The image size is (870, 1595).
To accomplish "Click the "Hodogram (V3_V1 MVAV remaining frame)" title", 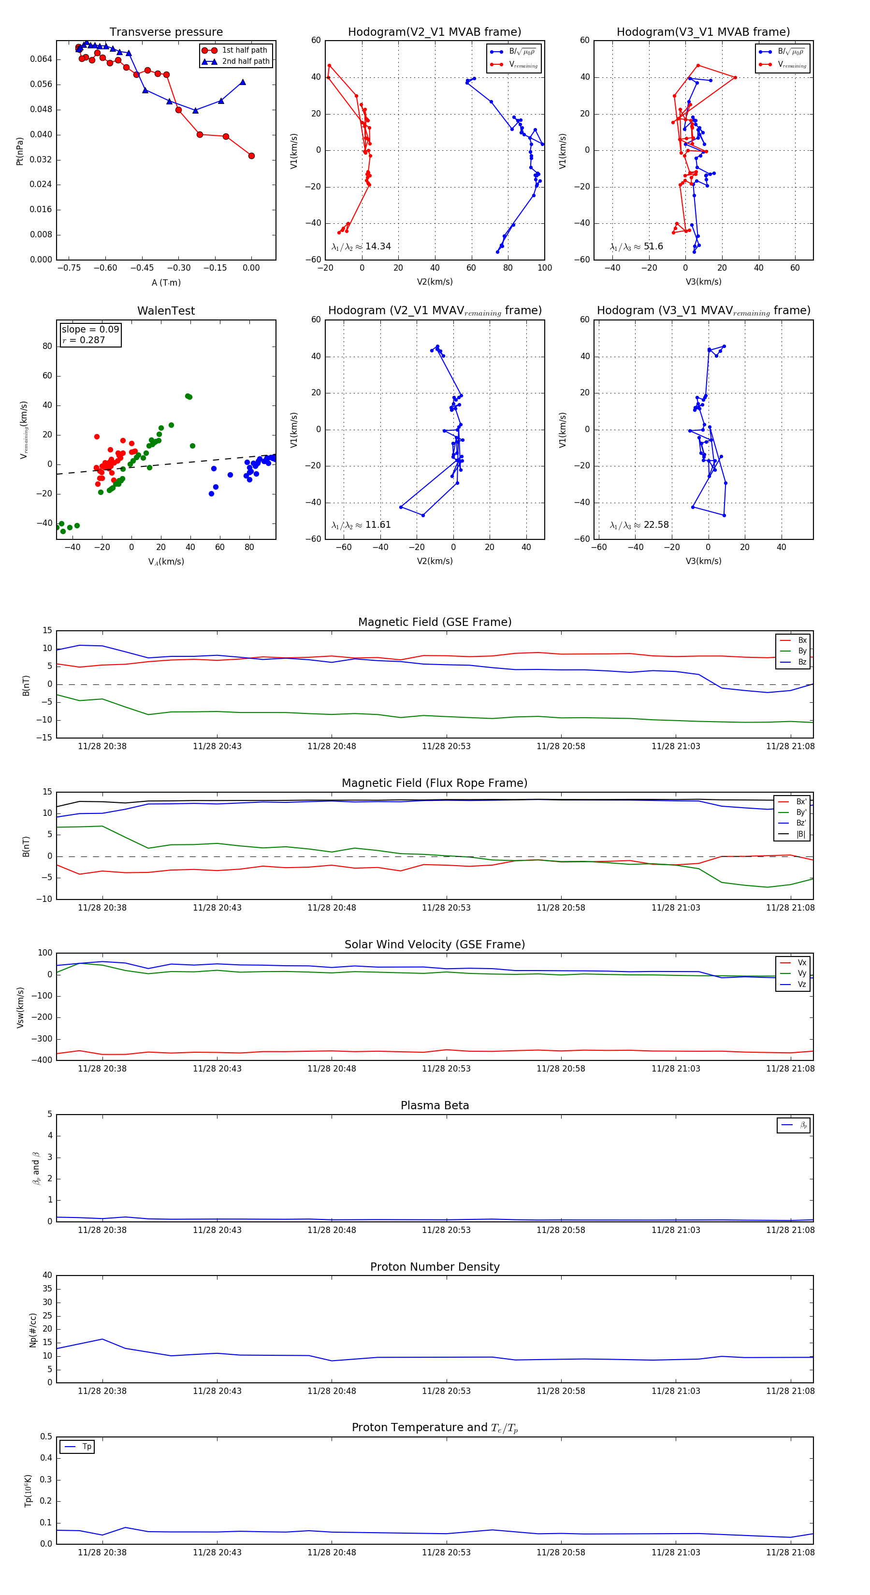I will coord(703,311).
